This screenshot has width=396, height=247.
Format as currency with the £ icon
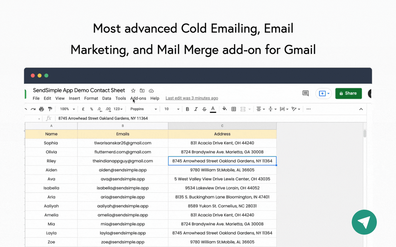[x=83, y=109]
